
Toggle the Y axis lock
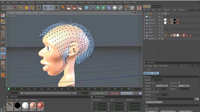(x=51, y=8)
